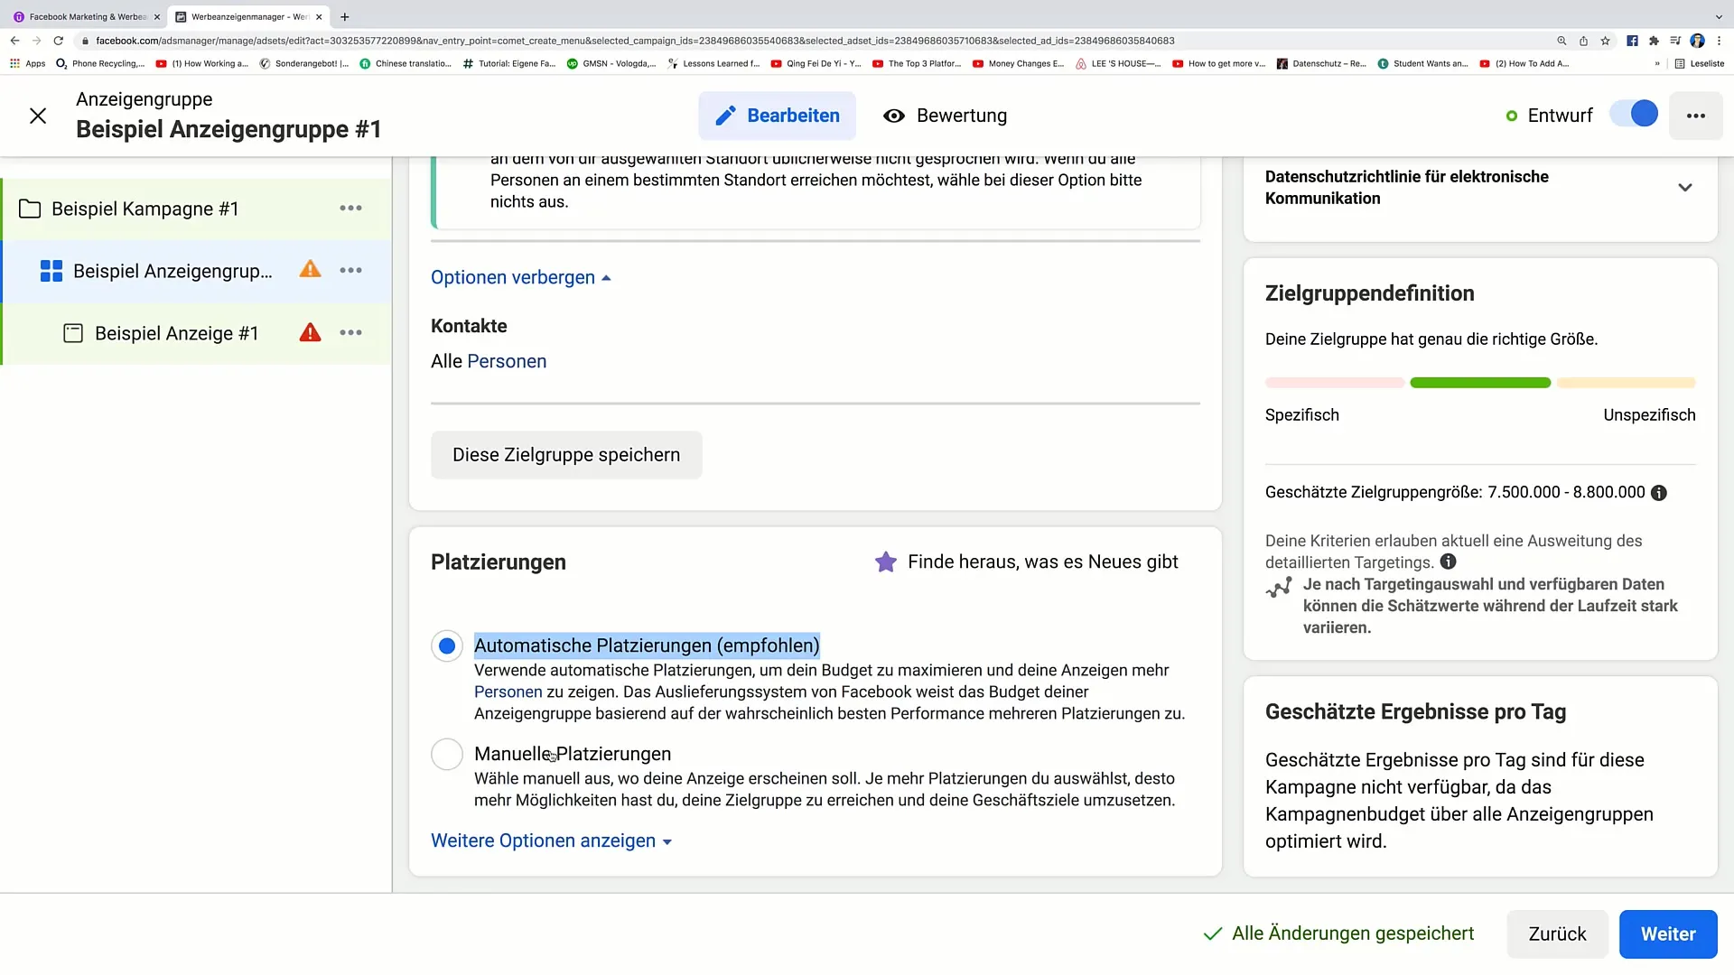This screenshot has height=975, width=1734.
Task: Click the warning icon on Beispiel Anzeigengruppe
Action: (x=310, y=270)
